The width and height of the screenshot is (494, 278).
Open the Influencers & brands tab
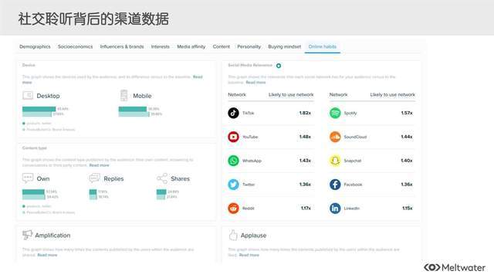(x=122, y=46)
